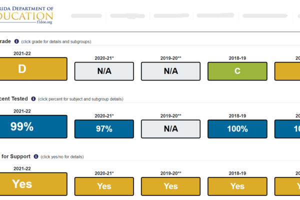Open the 2018-19 percent tested 100% details
This screenshot has height=200, width=300.
click(x=237, y=129)
